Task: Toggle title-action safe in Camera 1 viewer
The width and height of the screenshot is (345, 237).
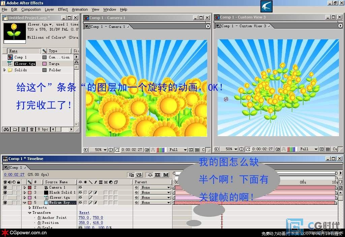Action: pyautogui.click(x=111, y=150)
